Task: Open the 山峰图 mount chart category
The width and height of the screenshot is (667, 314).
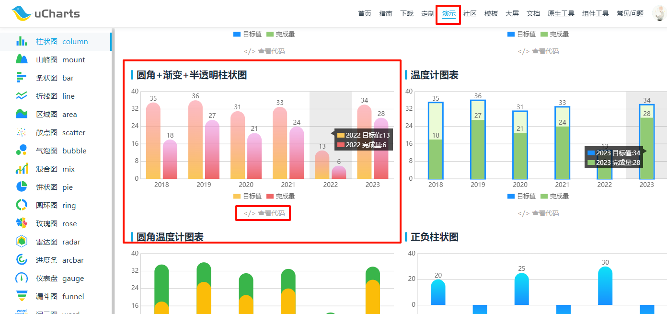Action: (x=56, y=60)
